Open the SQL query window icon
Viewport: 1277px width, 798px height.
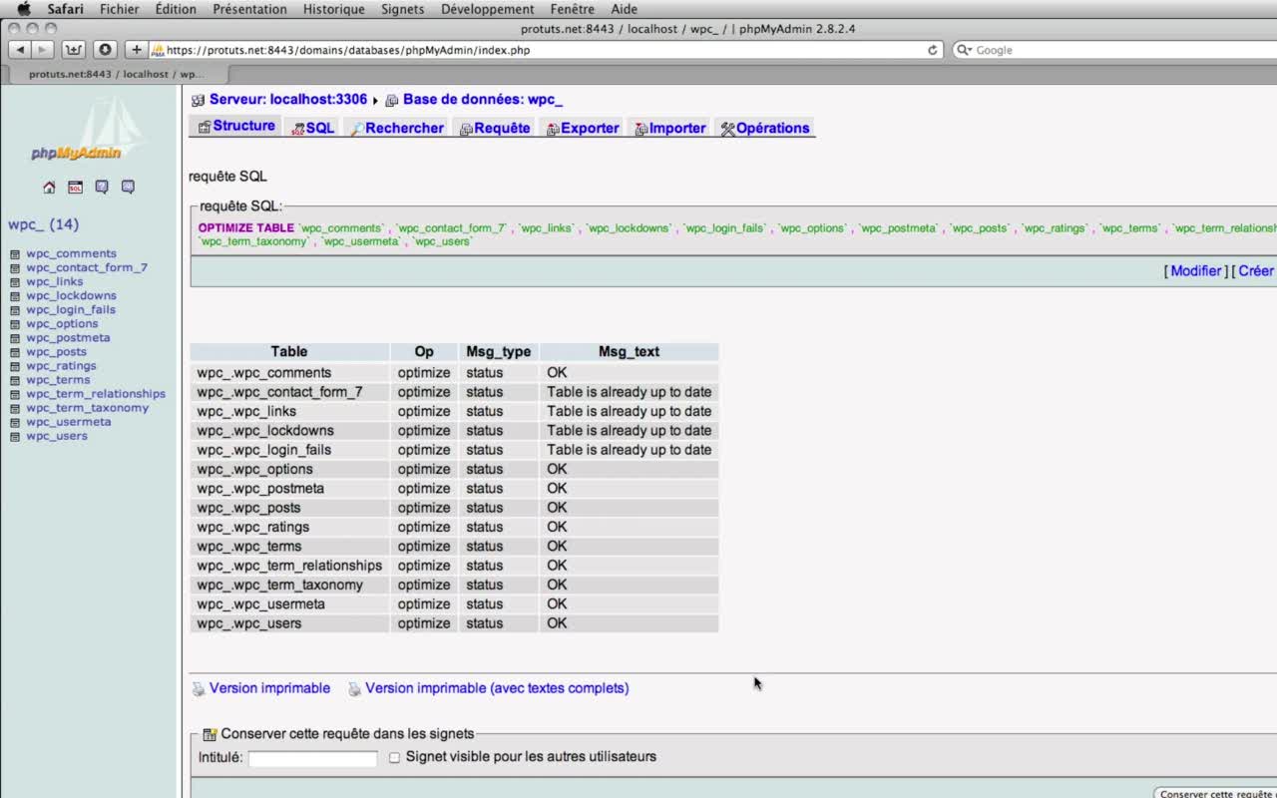pos(75,187)
